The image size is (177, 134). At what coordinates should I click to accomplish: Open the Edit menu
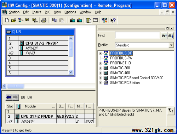tap(26, 12)
